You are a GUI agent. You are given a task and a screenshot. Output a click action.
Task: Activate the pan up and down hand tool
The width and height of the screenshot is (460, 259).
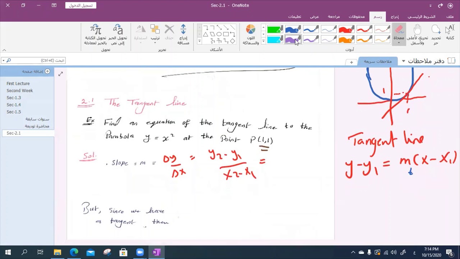(417, 35)
